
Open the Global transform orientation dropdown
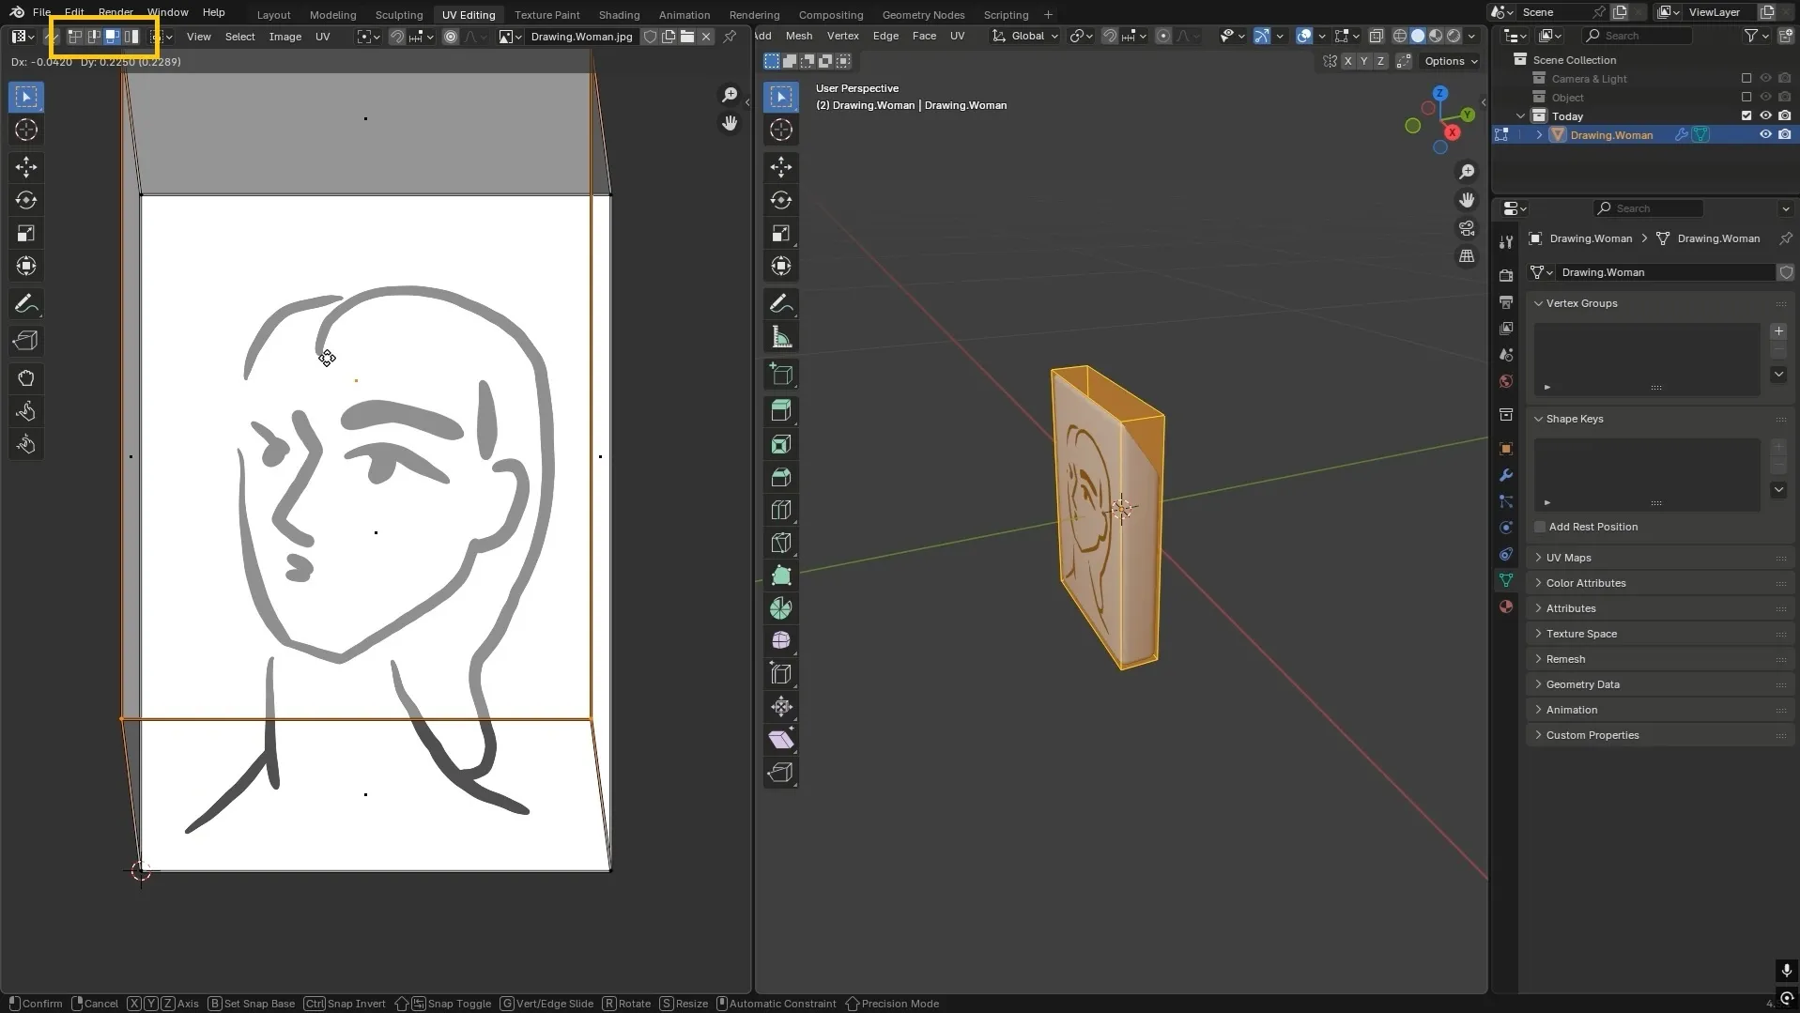(1026, 37)
